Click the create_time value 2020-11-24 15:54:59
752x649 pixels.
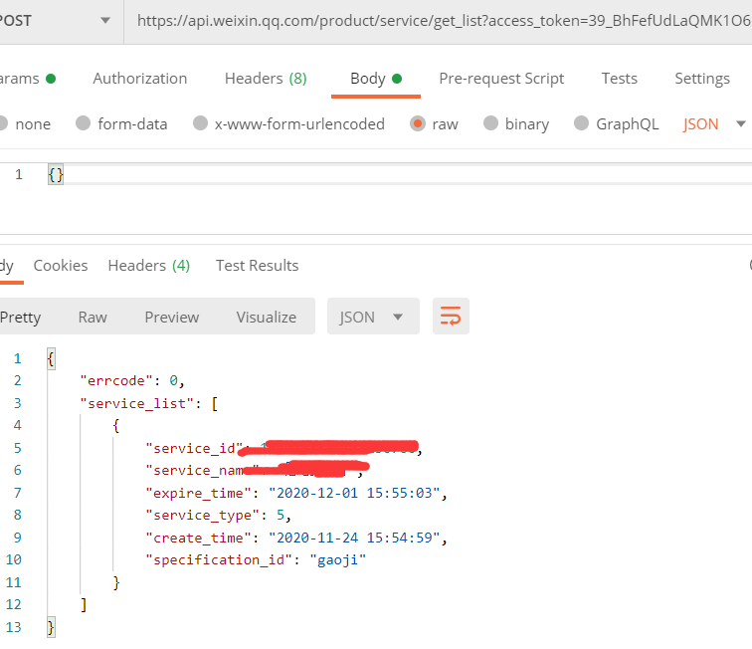pyautogui.click(x=354, y=538)
